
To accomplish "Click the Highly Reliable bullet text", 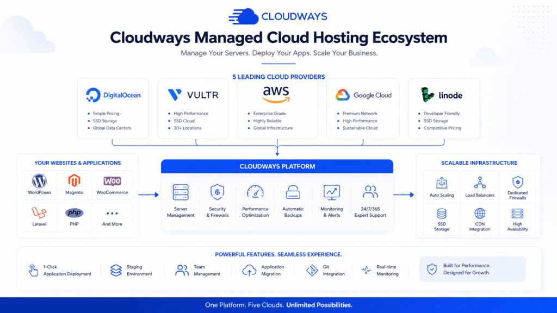I will [267, 121].
